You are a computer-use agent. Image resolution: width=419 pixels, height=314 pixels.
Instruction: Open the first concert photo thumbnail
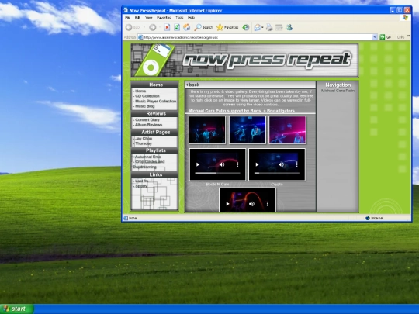(207, 130)
